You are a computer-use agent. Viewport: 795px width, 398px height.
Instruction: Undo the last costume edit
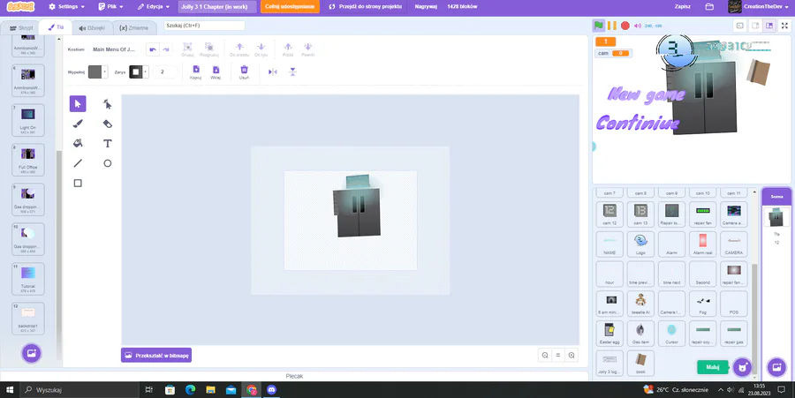coord(153,49)
